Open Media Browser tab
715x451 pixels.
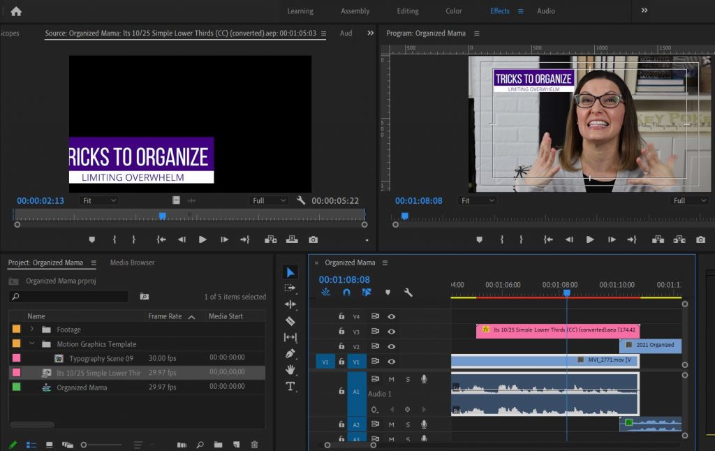click(x=132, y=263)
